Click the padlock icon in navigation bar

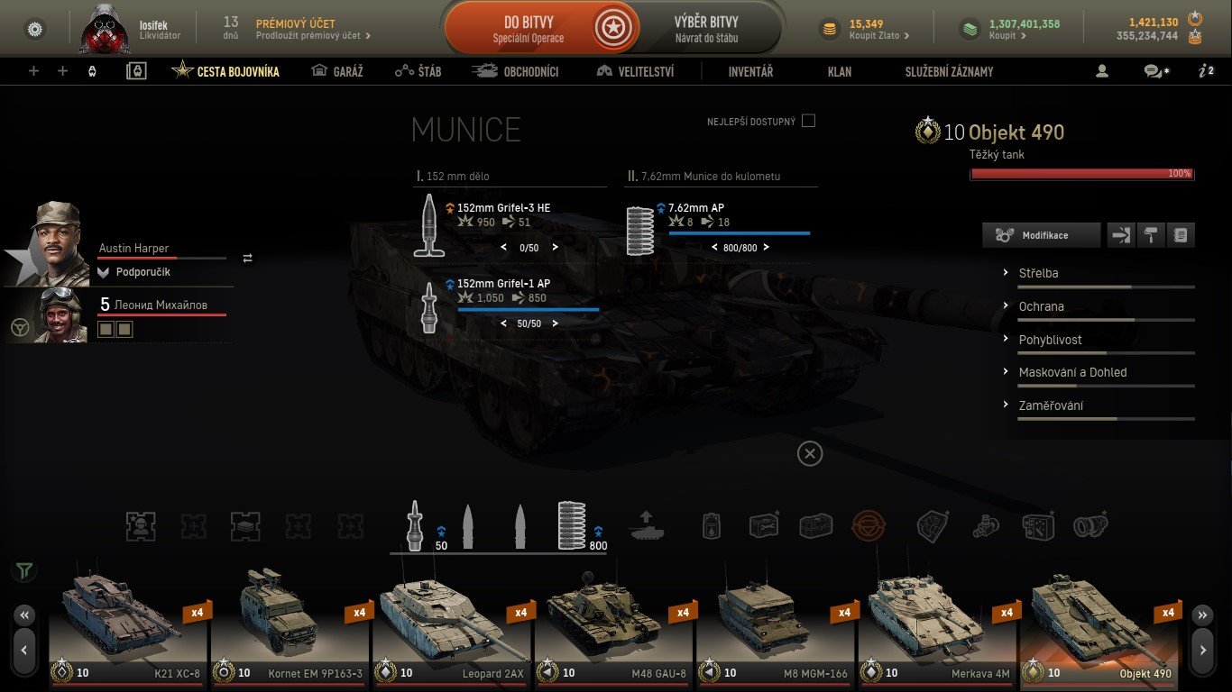pos(136,71)
